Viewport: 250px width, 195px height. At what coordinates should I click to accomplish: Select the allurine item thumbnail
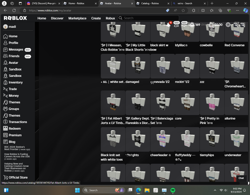(236, 103)
